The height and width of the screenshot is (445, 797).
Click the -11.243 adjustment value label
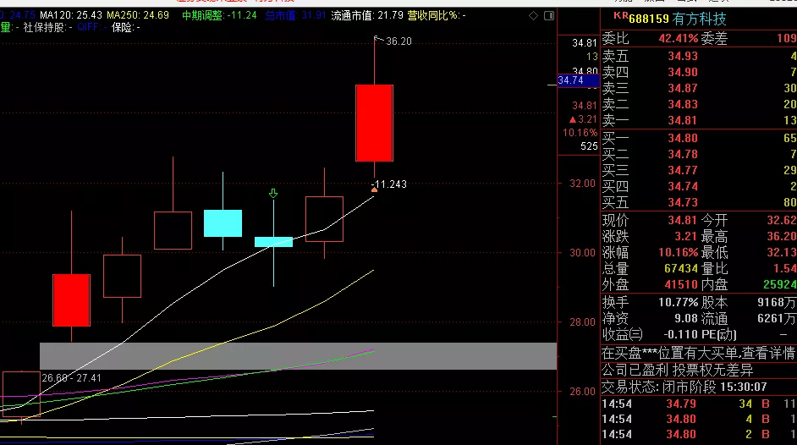point(389,184)
